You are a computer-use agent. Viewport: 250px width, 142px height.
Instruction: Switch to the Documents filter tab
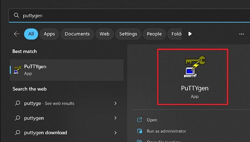pyautogui.click(x=77, y=34)
